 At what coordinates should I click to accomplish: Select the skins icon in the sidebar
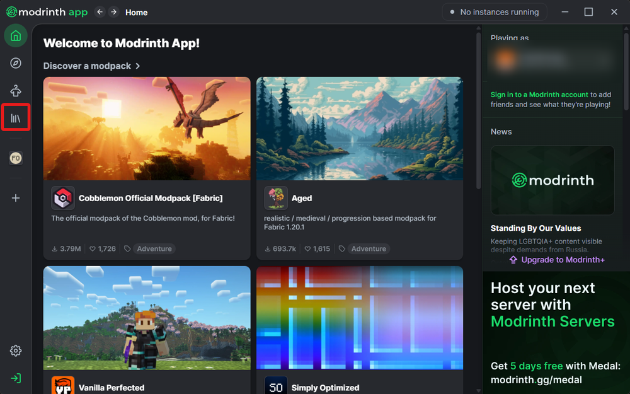tap(15, 90)
